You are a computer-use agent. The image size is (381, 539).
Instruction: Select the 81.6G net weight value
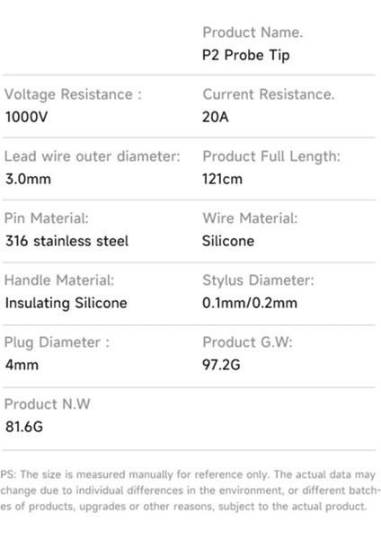point(24,427)
